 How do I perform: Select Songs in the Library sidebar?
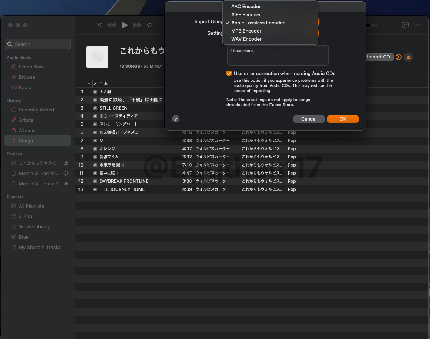coord(38,141)
